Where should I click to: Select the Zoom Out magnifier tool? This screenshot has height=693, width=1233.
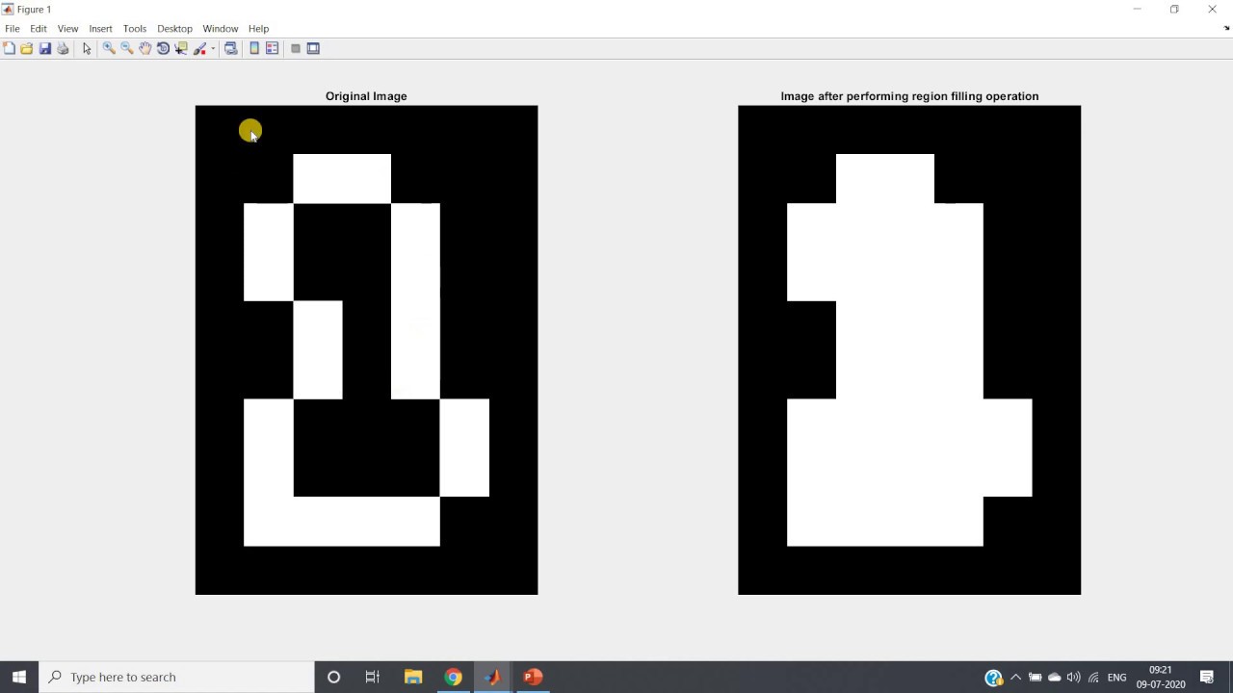[126, 48]
